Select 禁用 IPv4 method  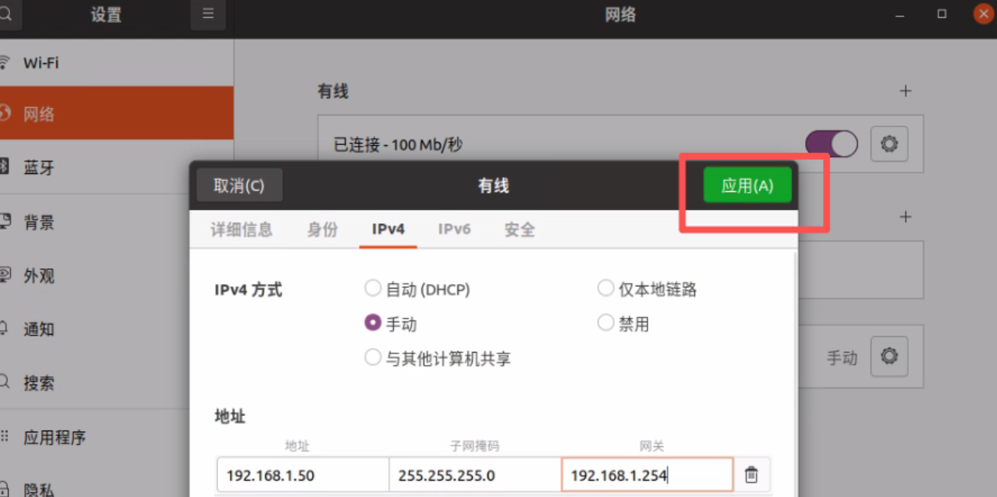pyautogui.click(x=605, y=323)
